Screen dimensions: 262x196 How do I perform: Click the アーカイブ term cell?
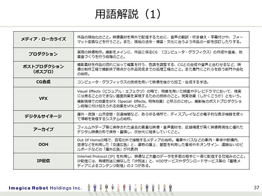pos(44,130)
